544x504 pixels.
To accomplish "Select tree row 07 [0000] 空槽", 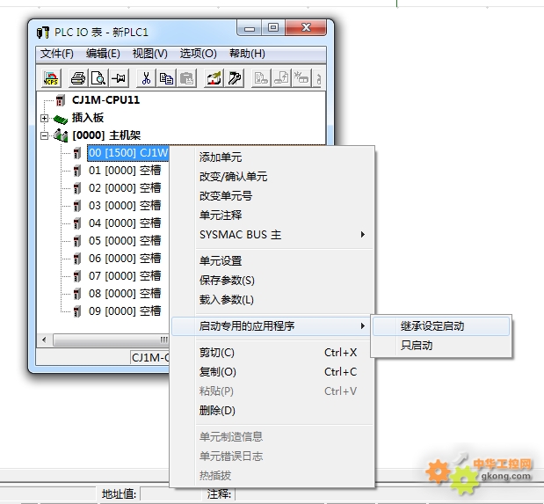I will click(125, 276).
